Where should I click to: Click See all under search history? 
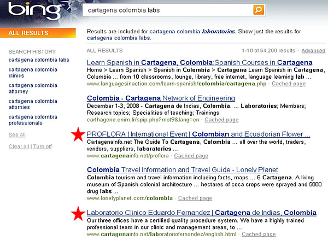(x=17, y=134)
